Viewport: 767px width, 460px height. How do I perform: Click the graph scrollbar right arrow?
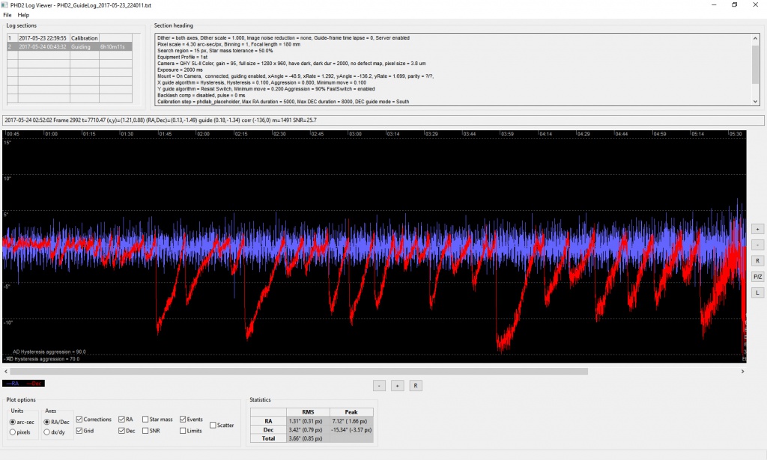(x=742, y=372)
